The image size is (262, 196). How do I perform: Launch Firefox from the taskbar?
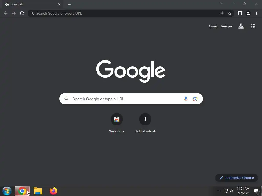pos(53,191)
